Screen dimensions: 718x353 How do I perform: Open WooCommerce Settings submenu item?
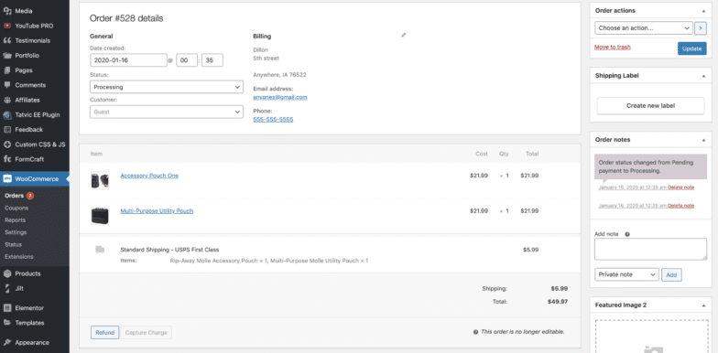pos(16,232)
